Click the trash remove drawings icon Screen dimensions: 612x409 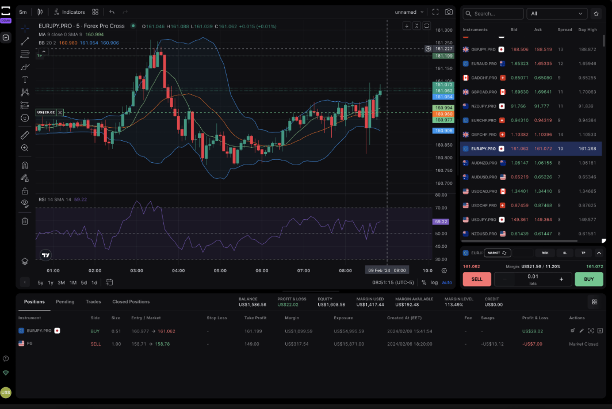(x=25, y=221)
